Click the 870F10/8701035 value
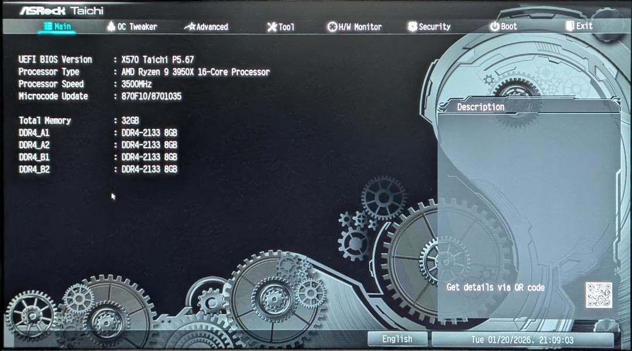This screenshot has width=632, height=351. pyautogui.click(x=152, y=97)
